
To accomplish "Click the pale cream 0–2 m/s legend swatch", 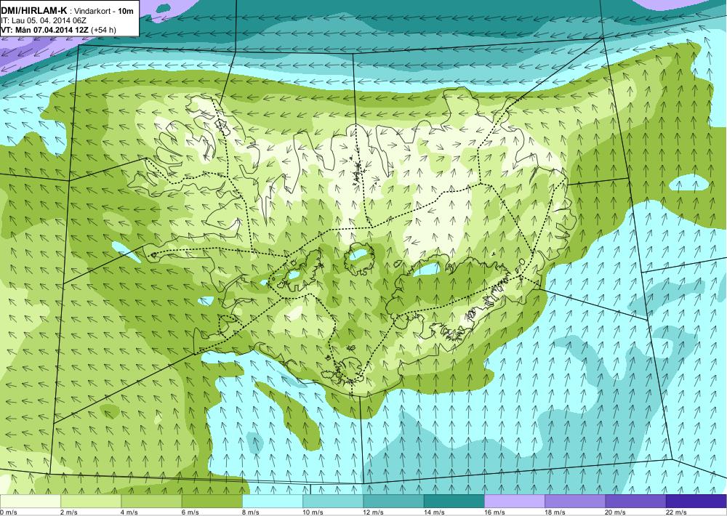I will coord(30,501).
